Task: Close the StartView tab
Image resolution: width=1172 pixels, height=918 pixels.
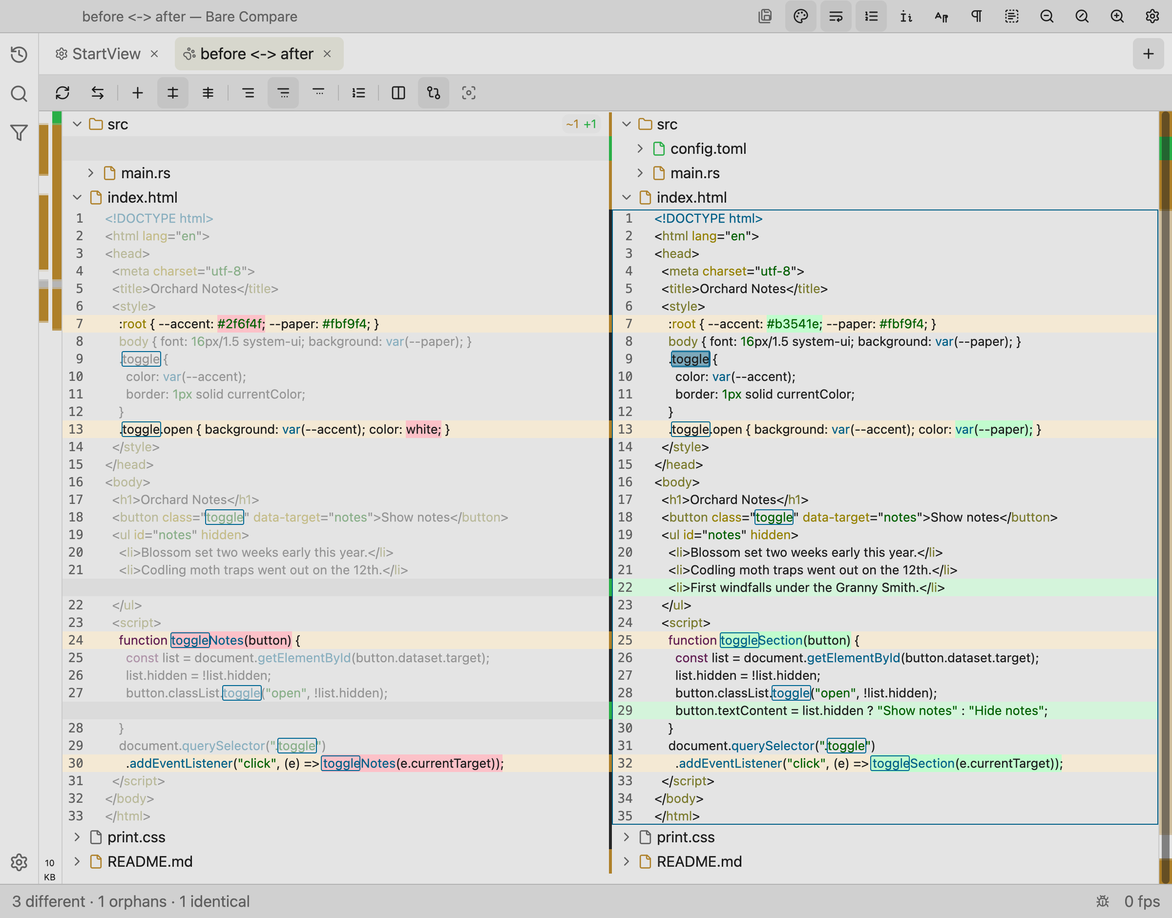Action: pyautogui.click(x=154, y=54)
